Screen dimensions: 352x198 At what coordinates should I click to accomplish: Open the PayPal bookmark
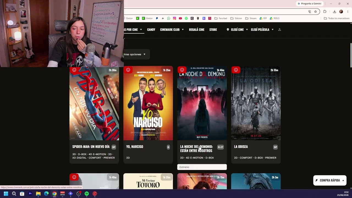point(157,18)
